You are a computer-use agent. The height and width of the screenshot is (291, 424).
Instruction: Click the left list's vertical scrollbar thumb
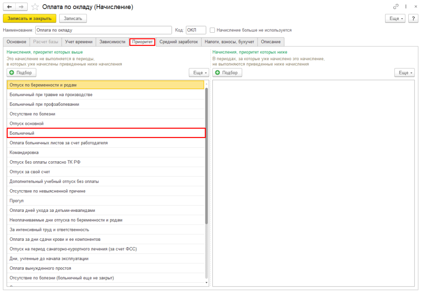click(207, 155)
